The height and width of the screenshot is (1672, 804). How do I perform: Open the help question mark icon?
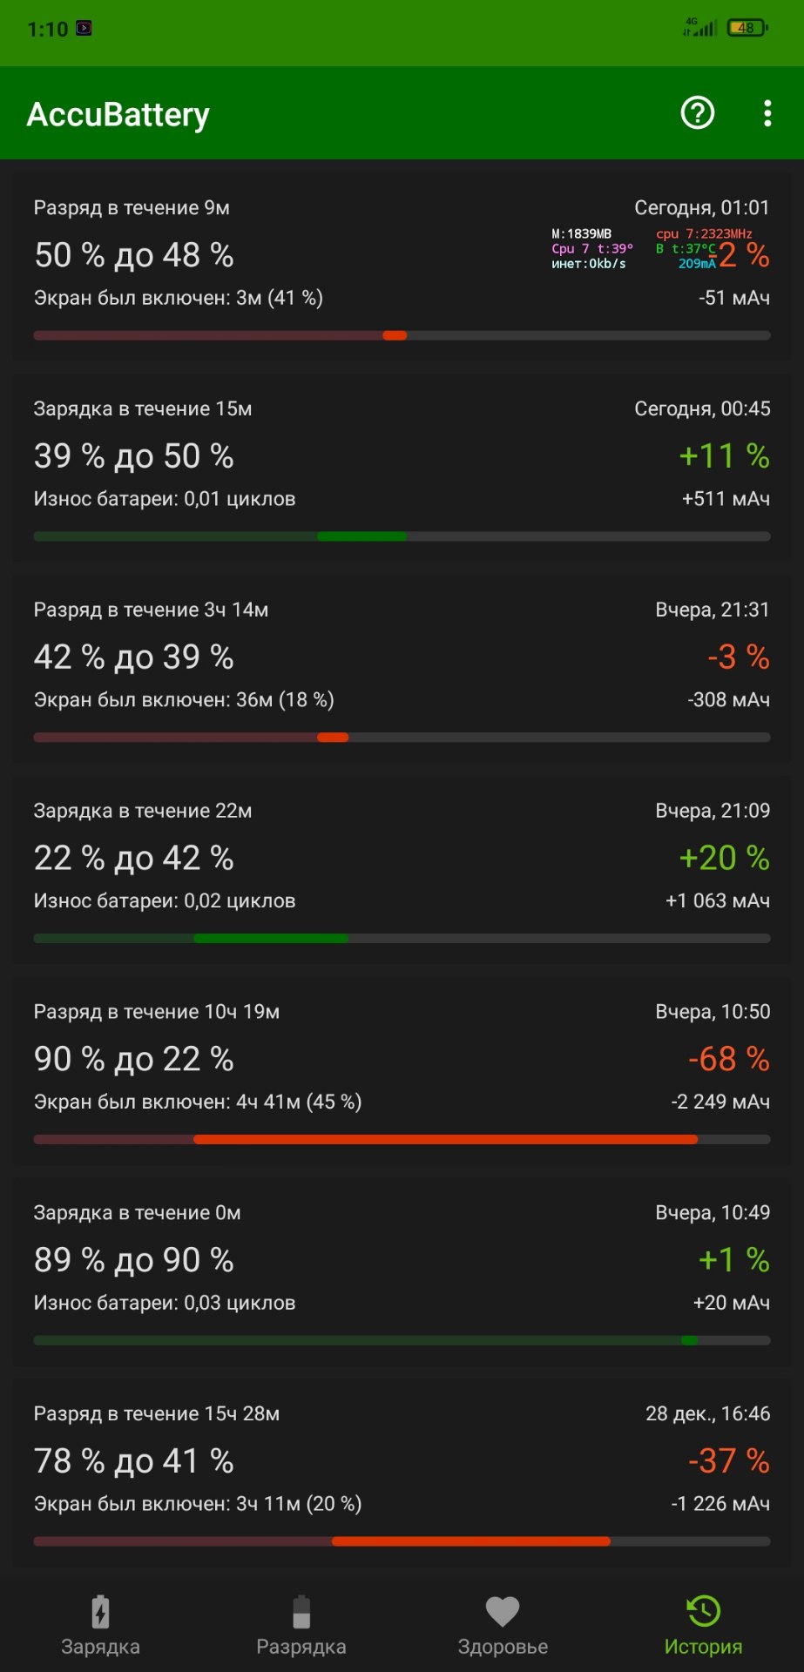[x=697, y=113]
